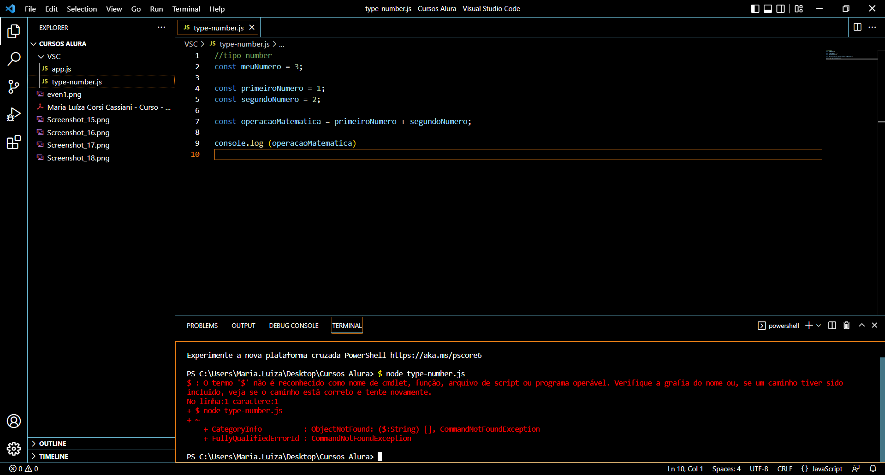This screenshot has height=475, width=885.
Task: Open Maria Luíza Corsi Cassiani PDF file
Action: [101, 107]
